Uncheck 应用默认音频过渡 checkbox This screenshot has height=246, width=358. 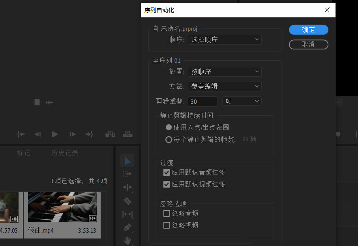pos(167,173)
